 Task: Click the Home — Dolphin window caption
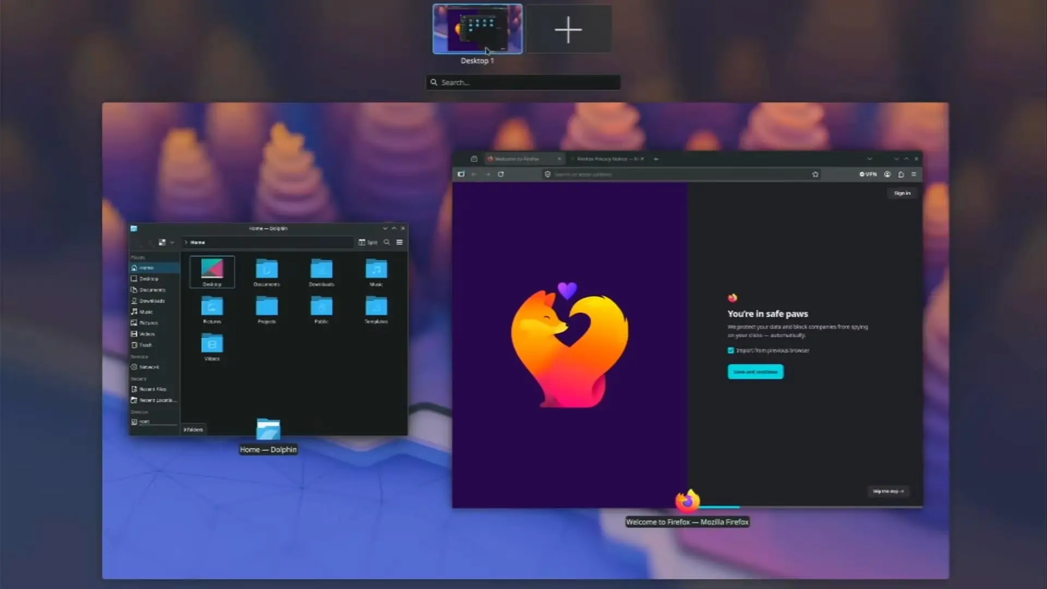(x=268, y=449)
